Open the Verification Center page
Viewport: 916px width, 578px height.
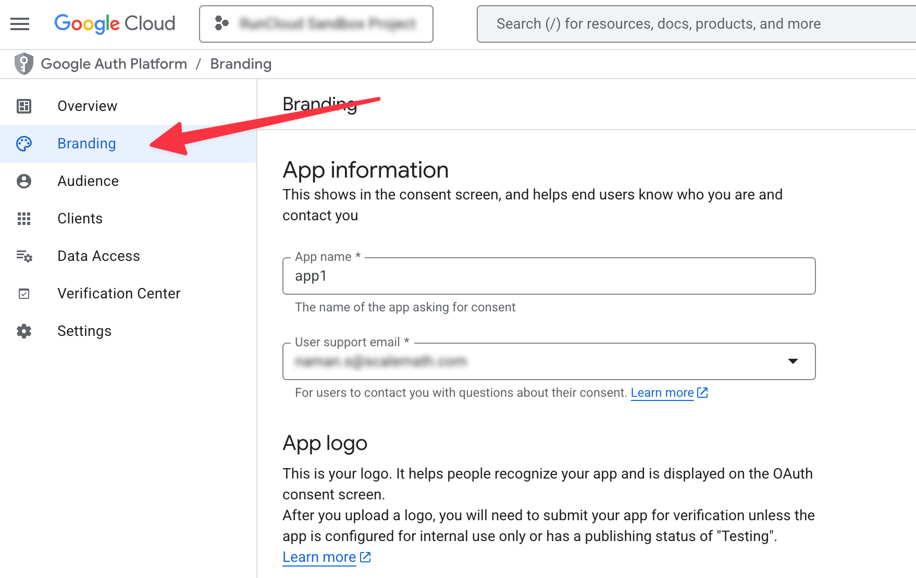click(119, 294)
